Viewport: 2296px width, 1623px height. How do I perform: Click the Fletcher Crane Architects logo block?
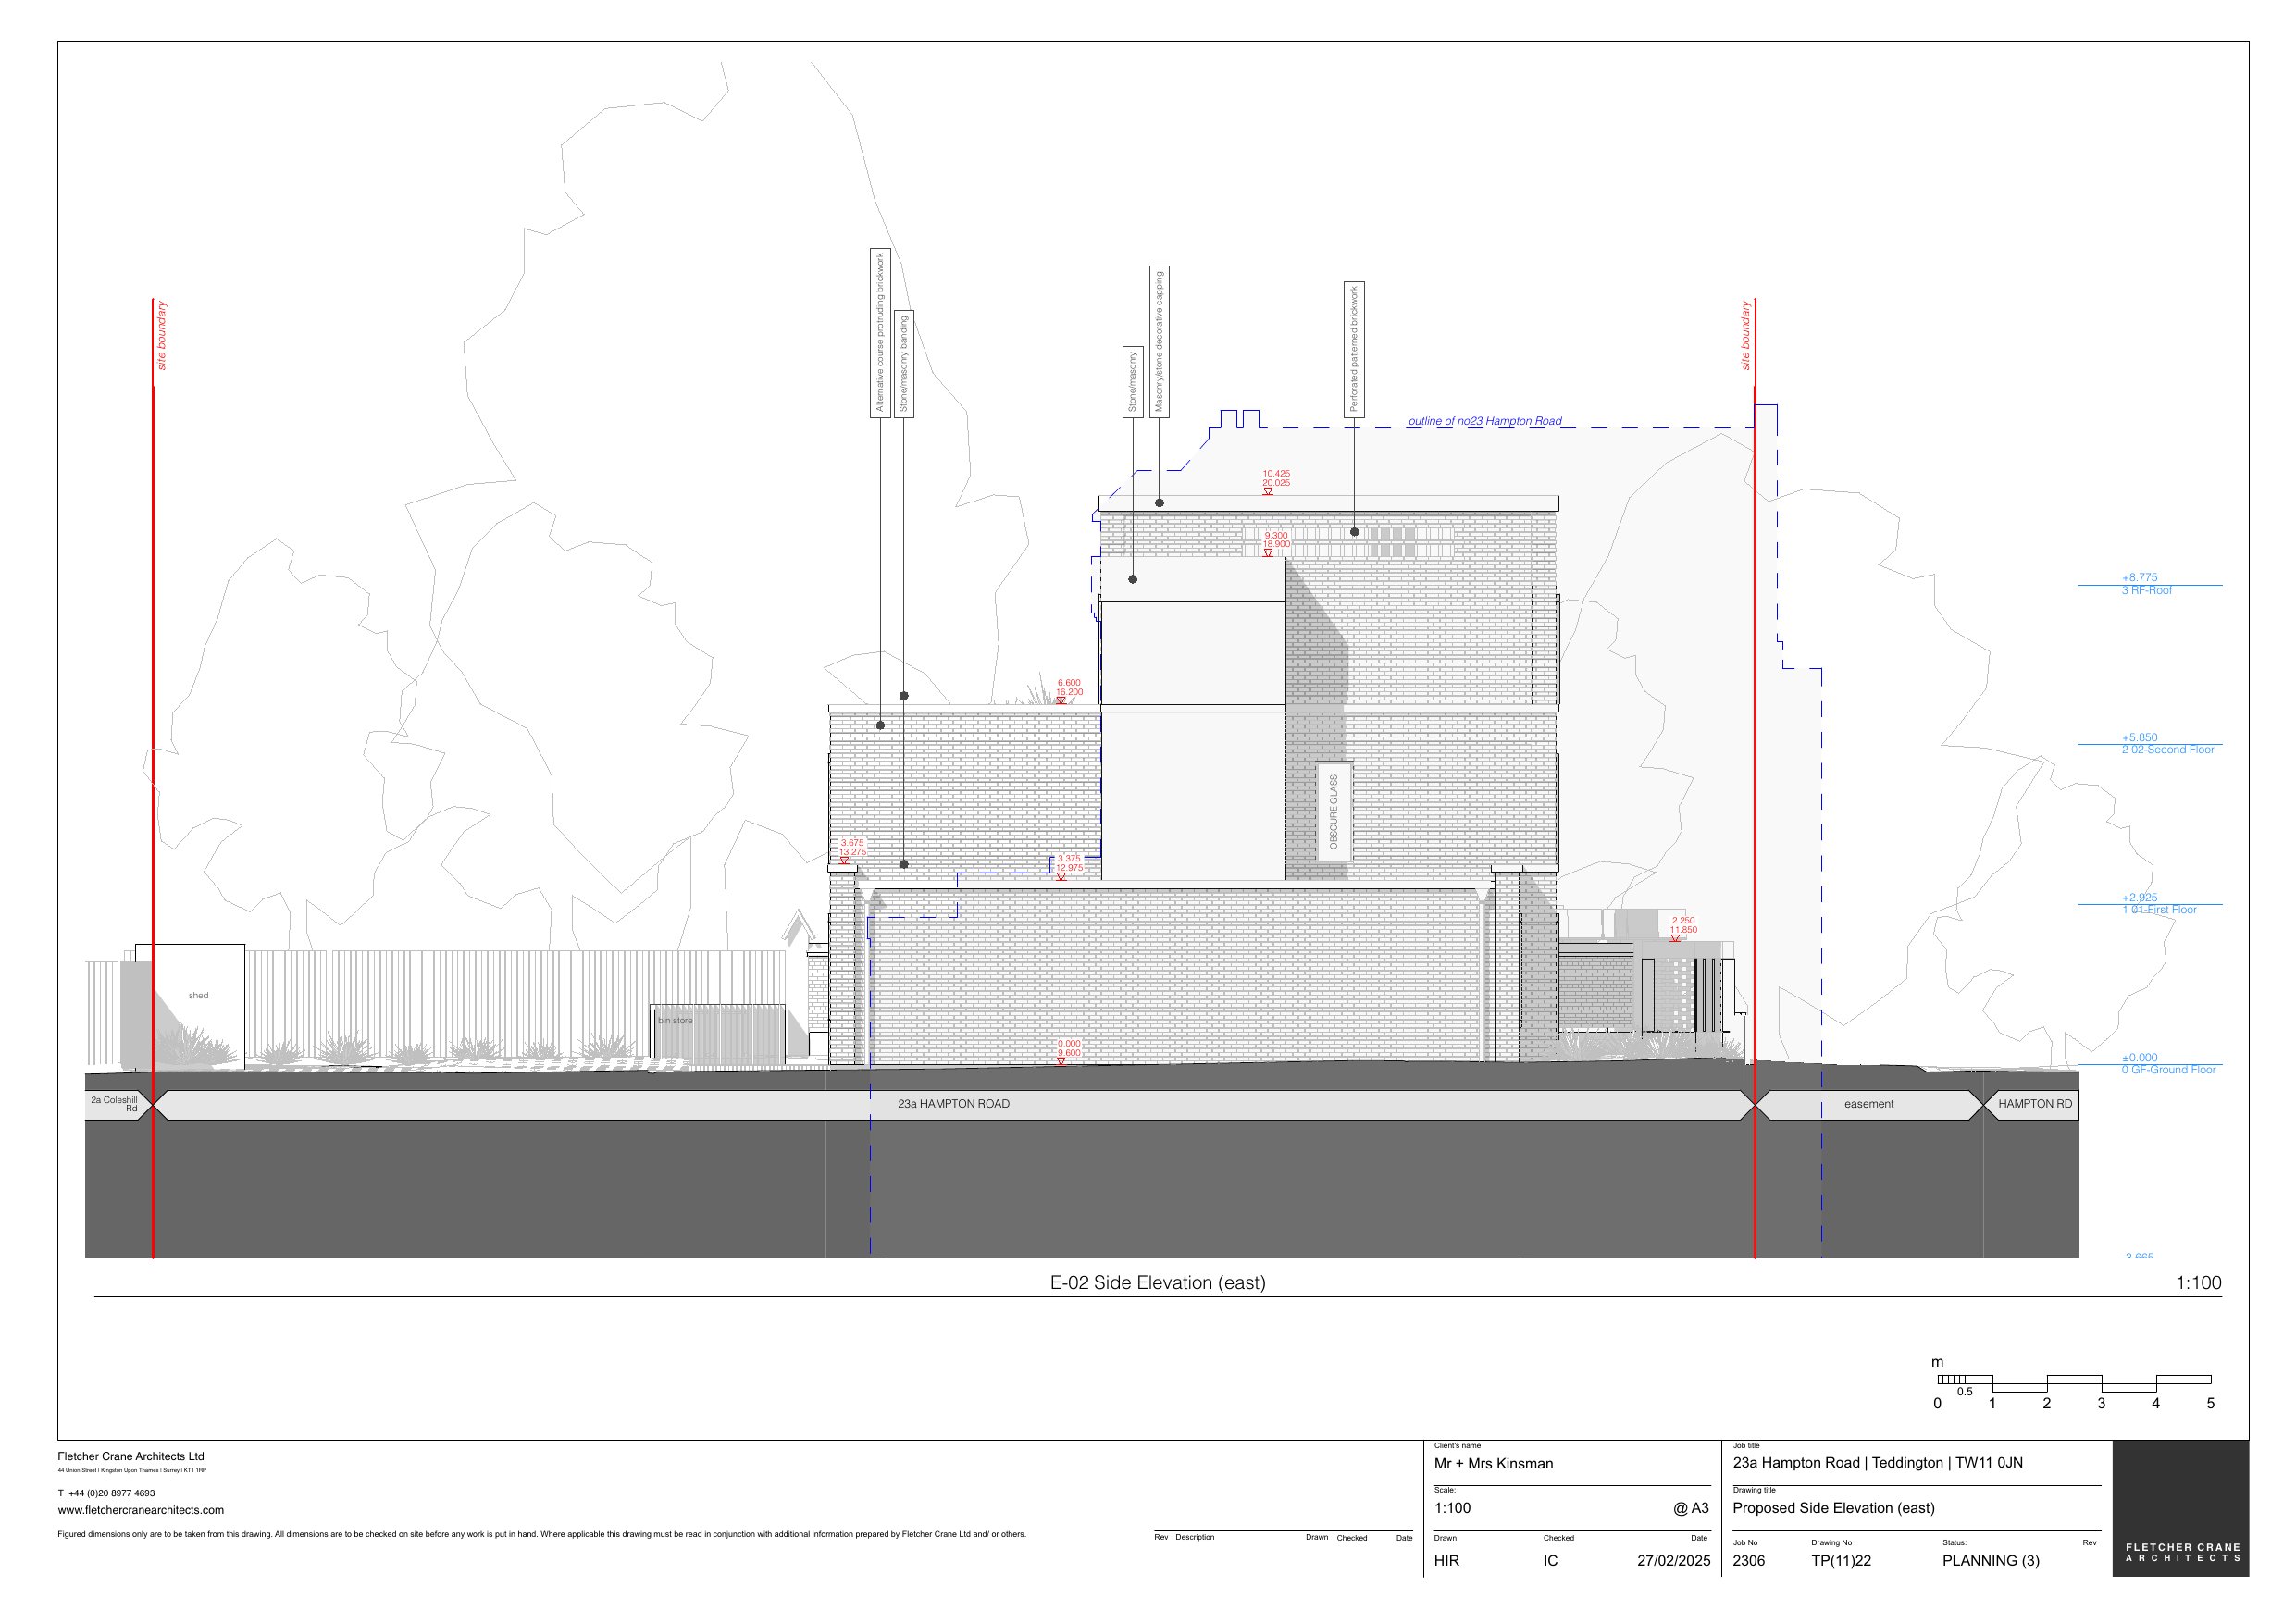(x=2180, y=1508)
